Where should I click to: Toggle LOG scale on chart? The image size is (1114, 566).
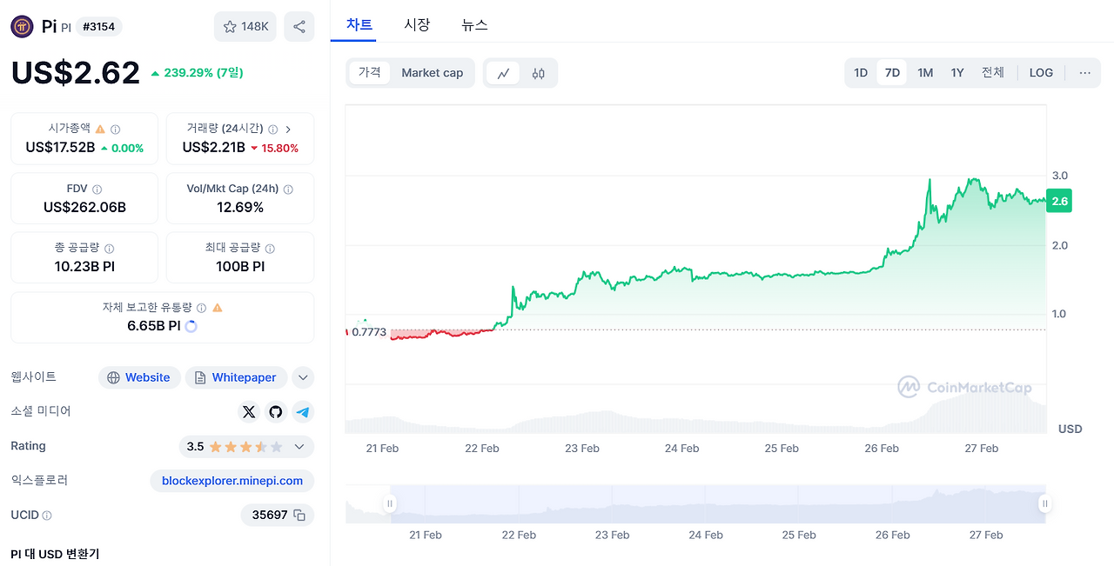tap(1041, 73)
